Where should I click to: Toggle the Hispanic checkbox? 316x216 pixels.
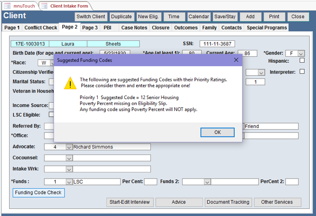click(302, 61)
